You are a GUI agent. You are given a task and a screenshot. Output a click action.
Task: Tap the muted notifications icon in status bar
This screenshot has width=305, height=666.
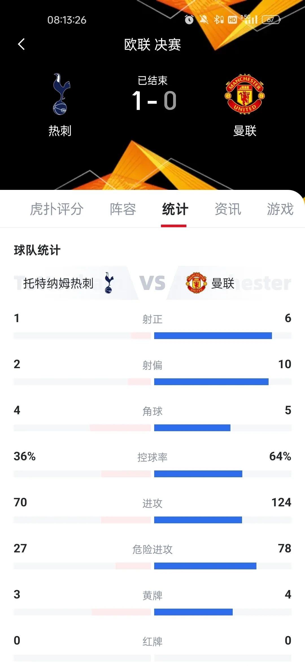coord(204,20)
